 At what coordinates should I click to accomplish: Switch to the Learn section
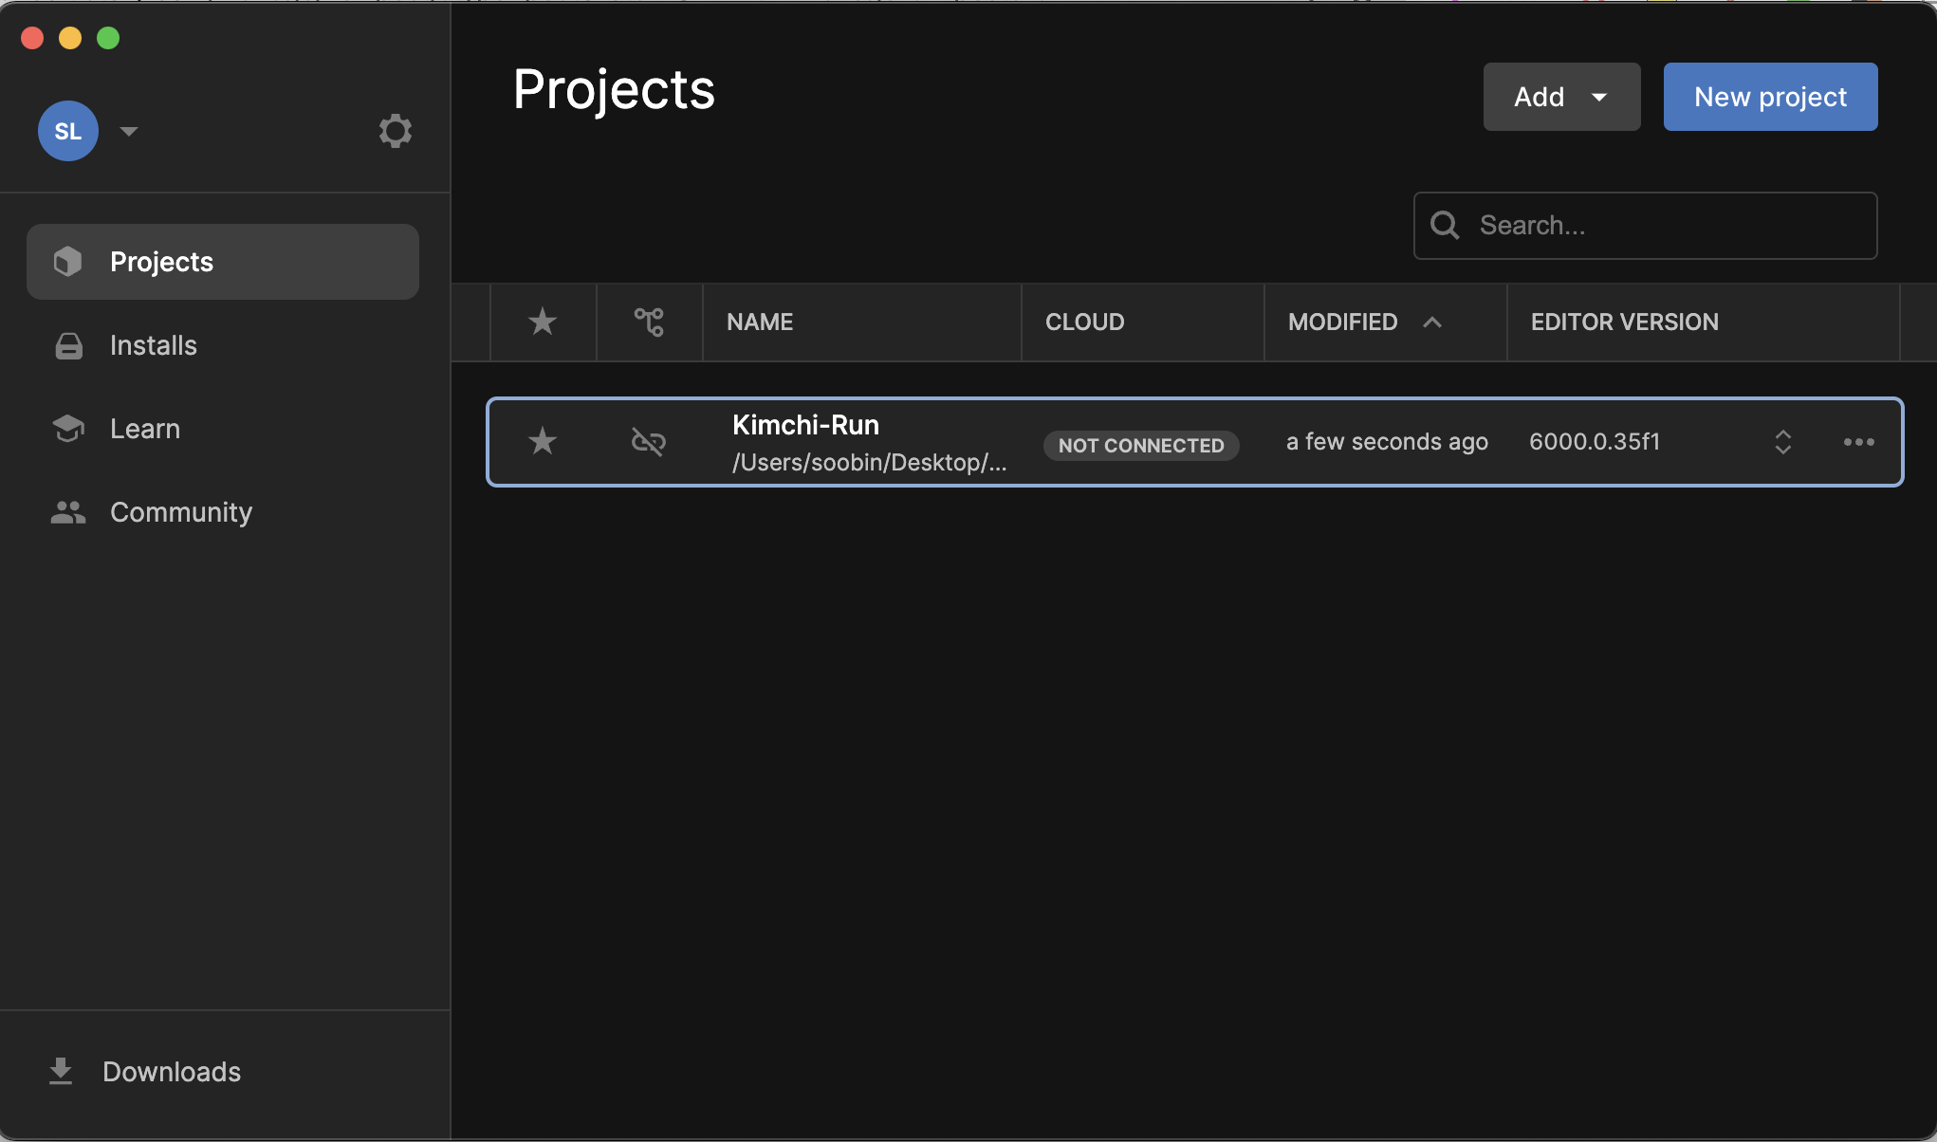pos(144,429)
